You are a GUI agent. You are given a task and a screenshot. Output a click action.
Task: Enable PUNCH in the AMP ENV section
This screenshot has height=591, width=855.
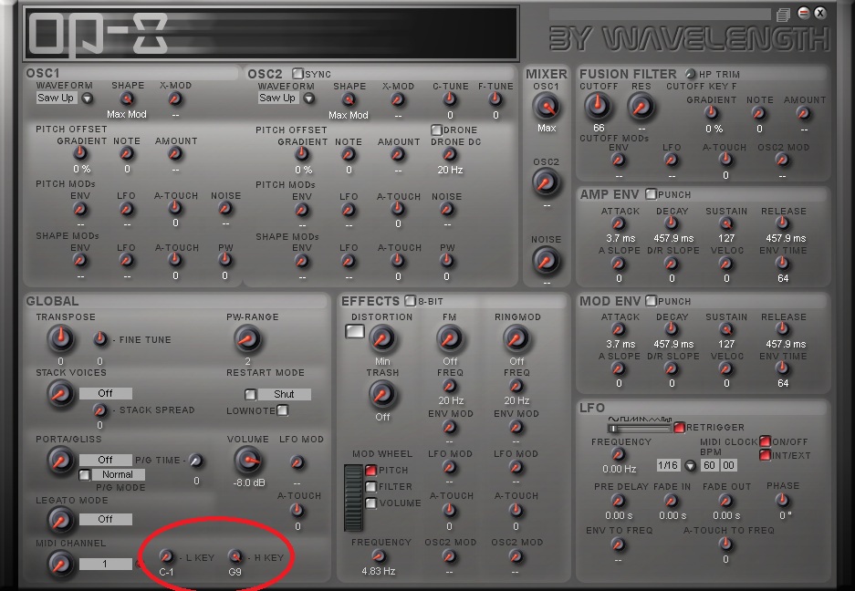click(x=651, y=194)
